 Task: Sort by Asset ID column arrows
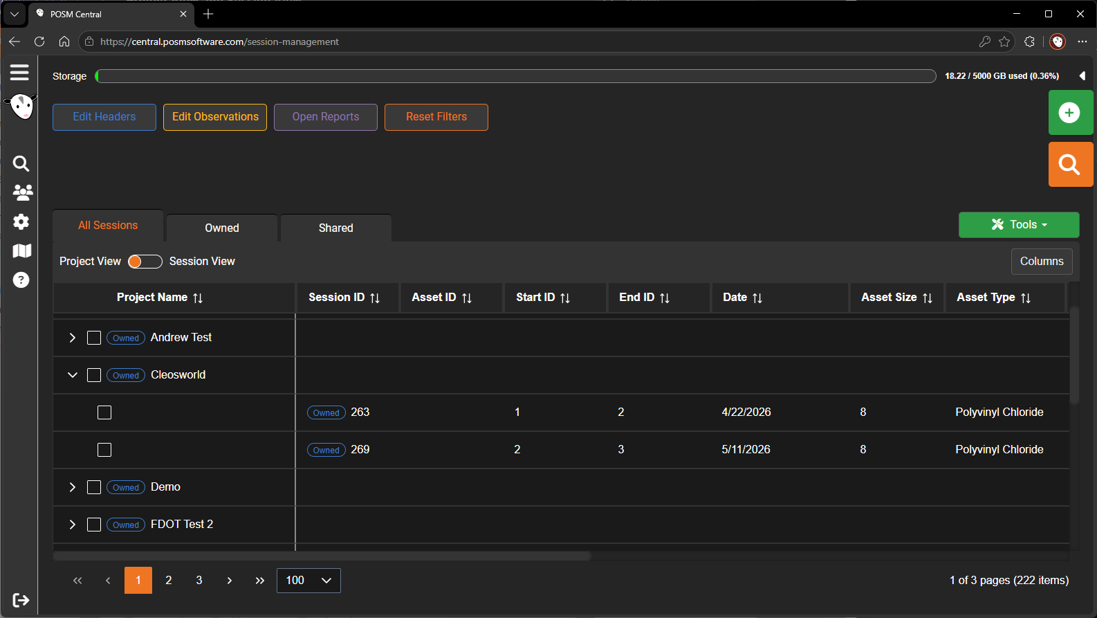(467, 298)
